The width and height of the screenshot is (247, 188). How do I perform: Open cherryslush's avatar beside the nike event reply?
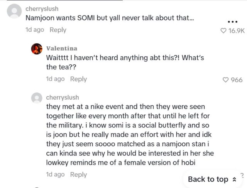37,98
